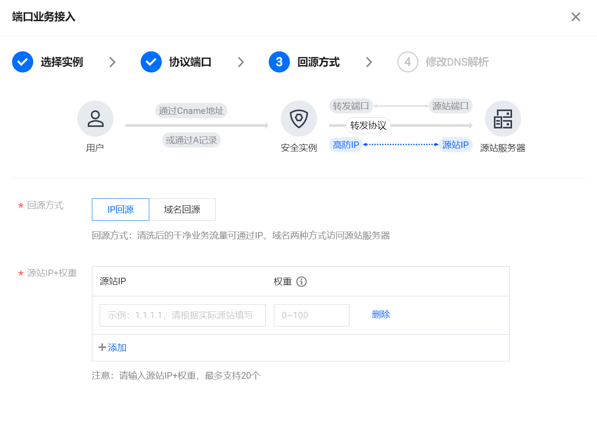
Task: Click the 用户 caption under person icon
Action: (95, 148)
